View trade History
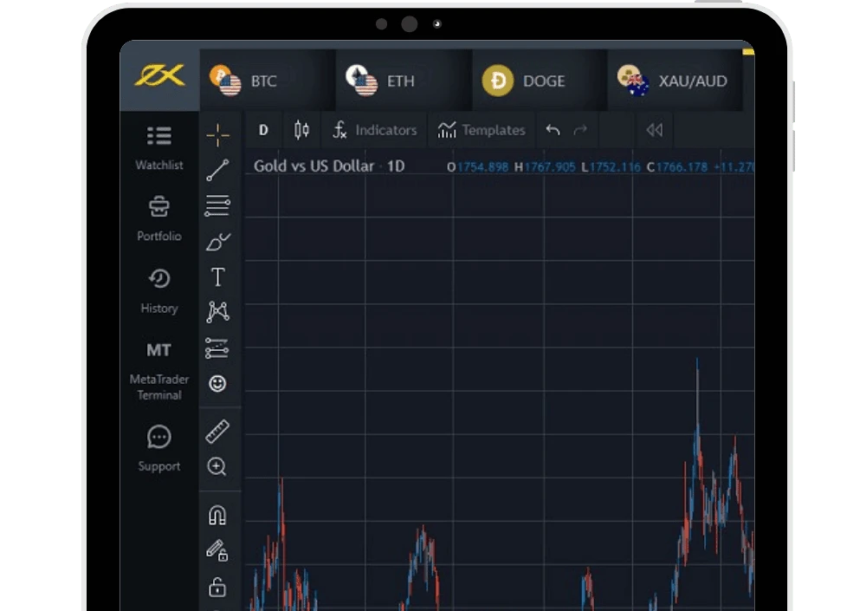 (x=159, y=291)
